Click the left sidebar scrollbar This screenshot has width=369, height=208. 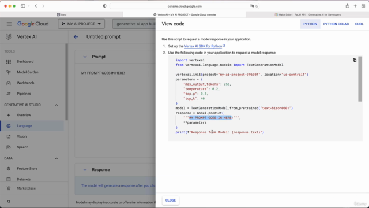67,82
